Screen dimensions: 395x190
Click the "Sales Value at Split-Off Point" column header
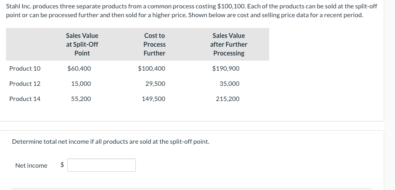coord(82,44)
